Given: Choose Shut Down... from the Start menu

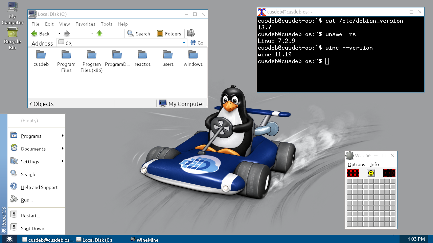Looking at the screenshot, I should (x=36, y=228).
